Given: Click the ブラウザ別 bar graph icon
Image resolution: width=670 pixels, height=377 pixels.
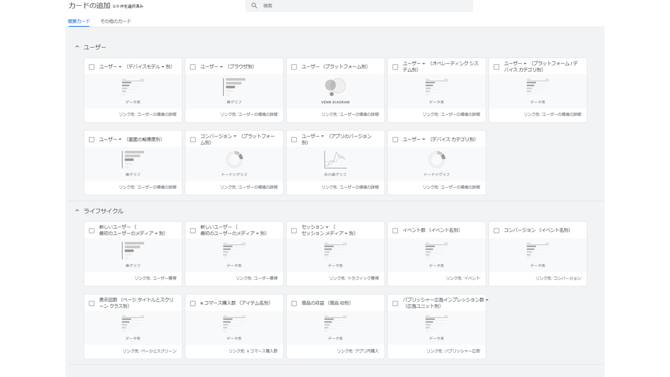Looking at the screenshot, I should 234,86.
